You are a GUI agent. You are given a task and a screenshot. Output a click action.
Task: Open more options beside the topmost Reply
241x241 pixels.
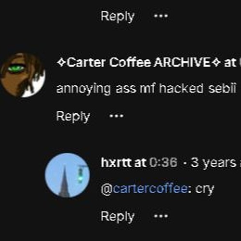161,16
